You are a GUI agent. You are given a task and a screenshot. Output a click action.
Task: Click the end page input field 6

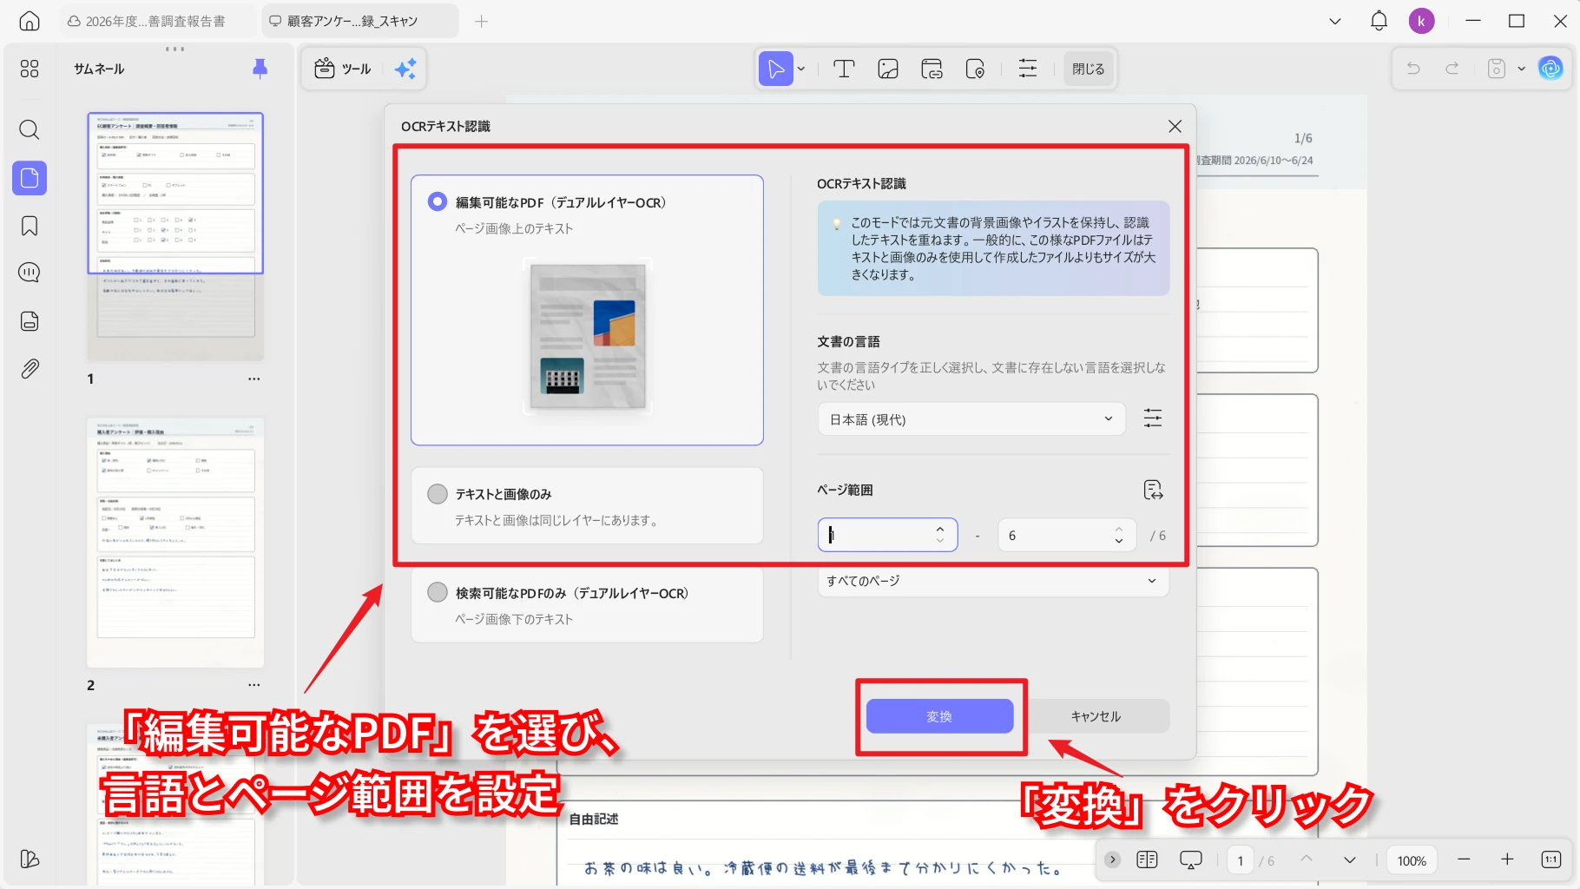click(1067, 535)
